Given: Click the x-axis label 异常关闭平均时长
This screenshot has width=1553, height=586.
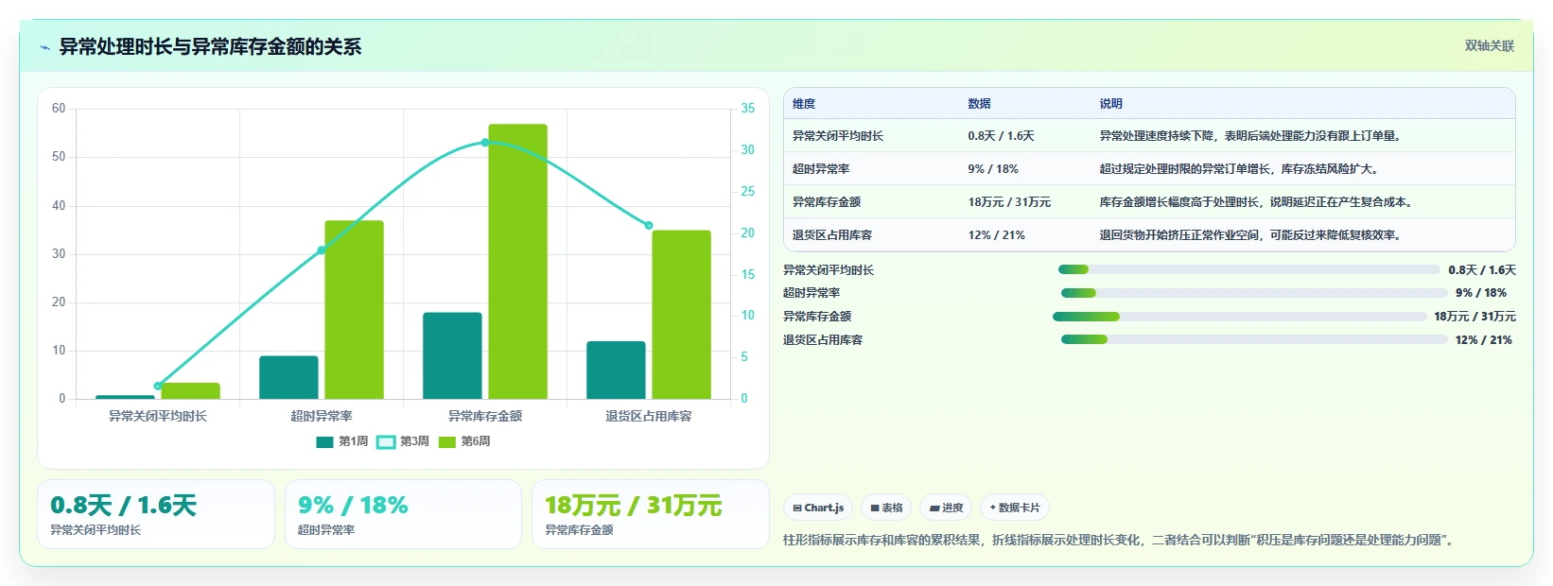Looking at the screenshot, I should [x=158, y=416].
